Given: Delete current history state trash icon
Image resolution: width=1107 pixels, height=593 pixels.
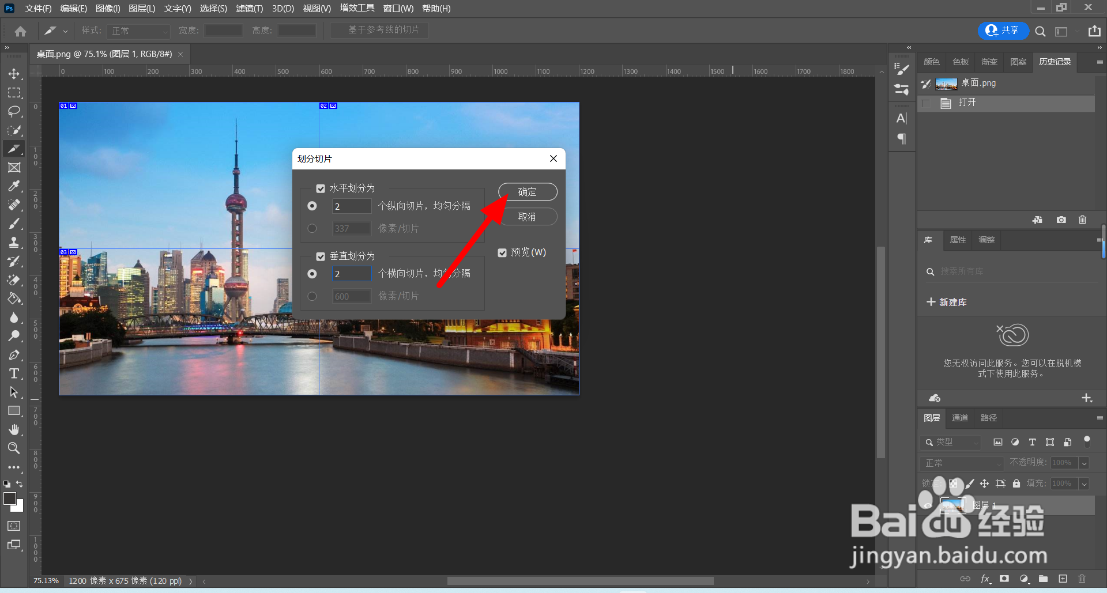Looking at the screenshot, I should [x=1082, y=220].
